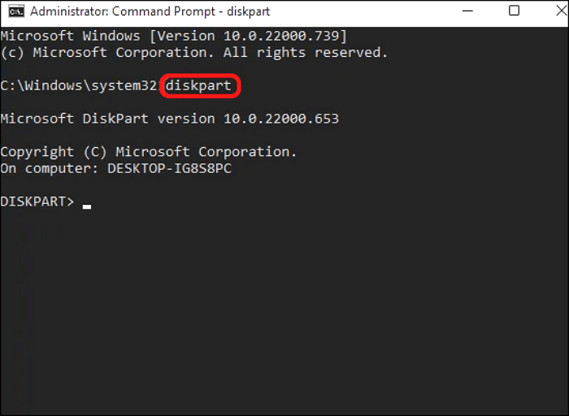Click the Microsoft Windows version line
Screen dimensions: 569x416
click(173, 37)
